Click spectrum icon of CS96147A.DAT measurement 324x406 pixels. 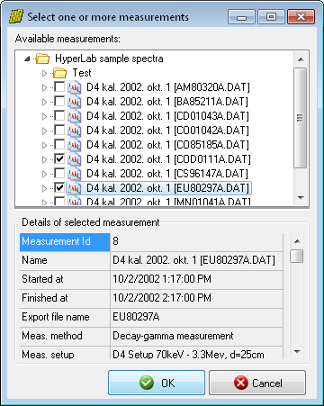[74, 174]
